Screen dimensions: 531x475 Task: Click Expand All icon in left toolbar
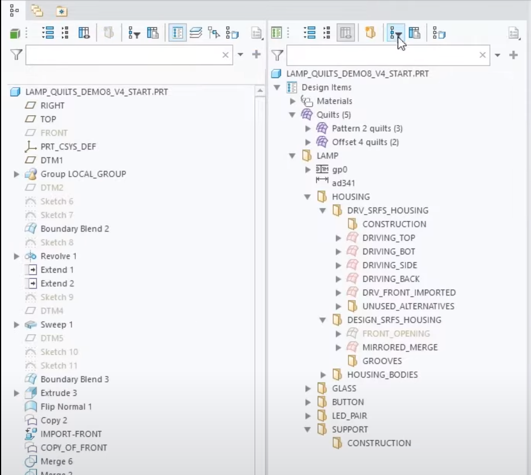click(48, 33)
